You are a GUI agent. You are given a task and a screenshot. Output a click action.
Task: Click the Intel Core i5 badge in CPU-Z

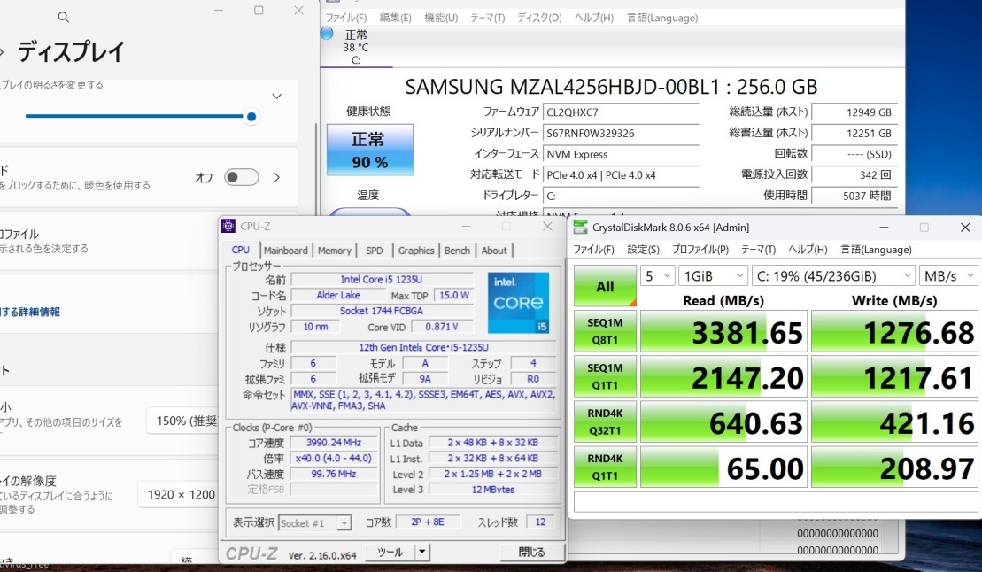tap(519, 305)
